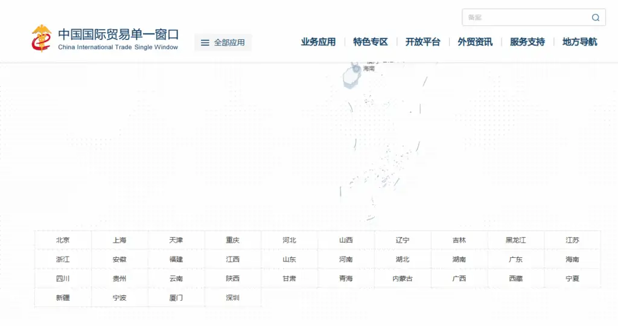Click the China International Trade Single Window logo
The height and width of the screenshot is (326, 618).
(105, 39)
